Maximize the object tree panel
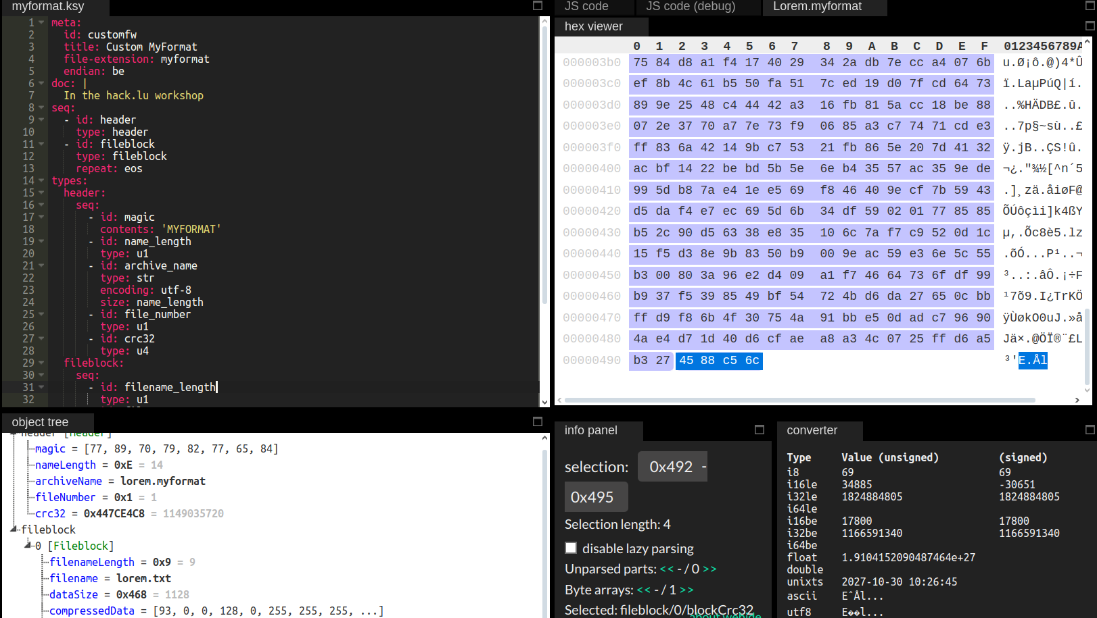Screen dimensions: 1097x618 click(538, 421)
